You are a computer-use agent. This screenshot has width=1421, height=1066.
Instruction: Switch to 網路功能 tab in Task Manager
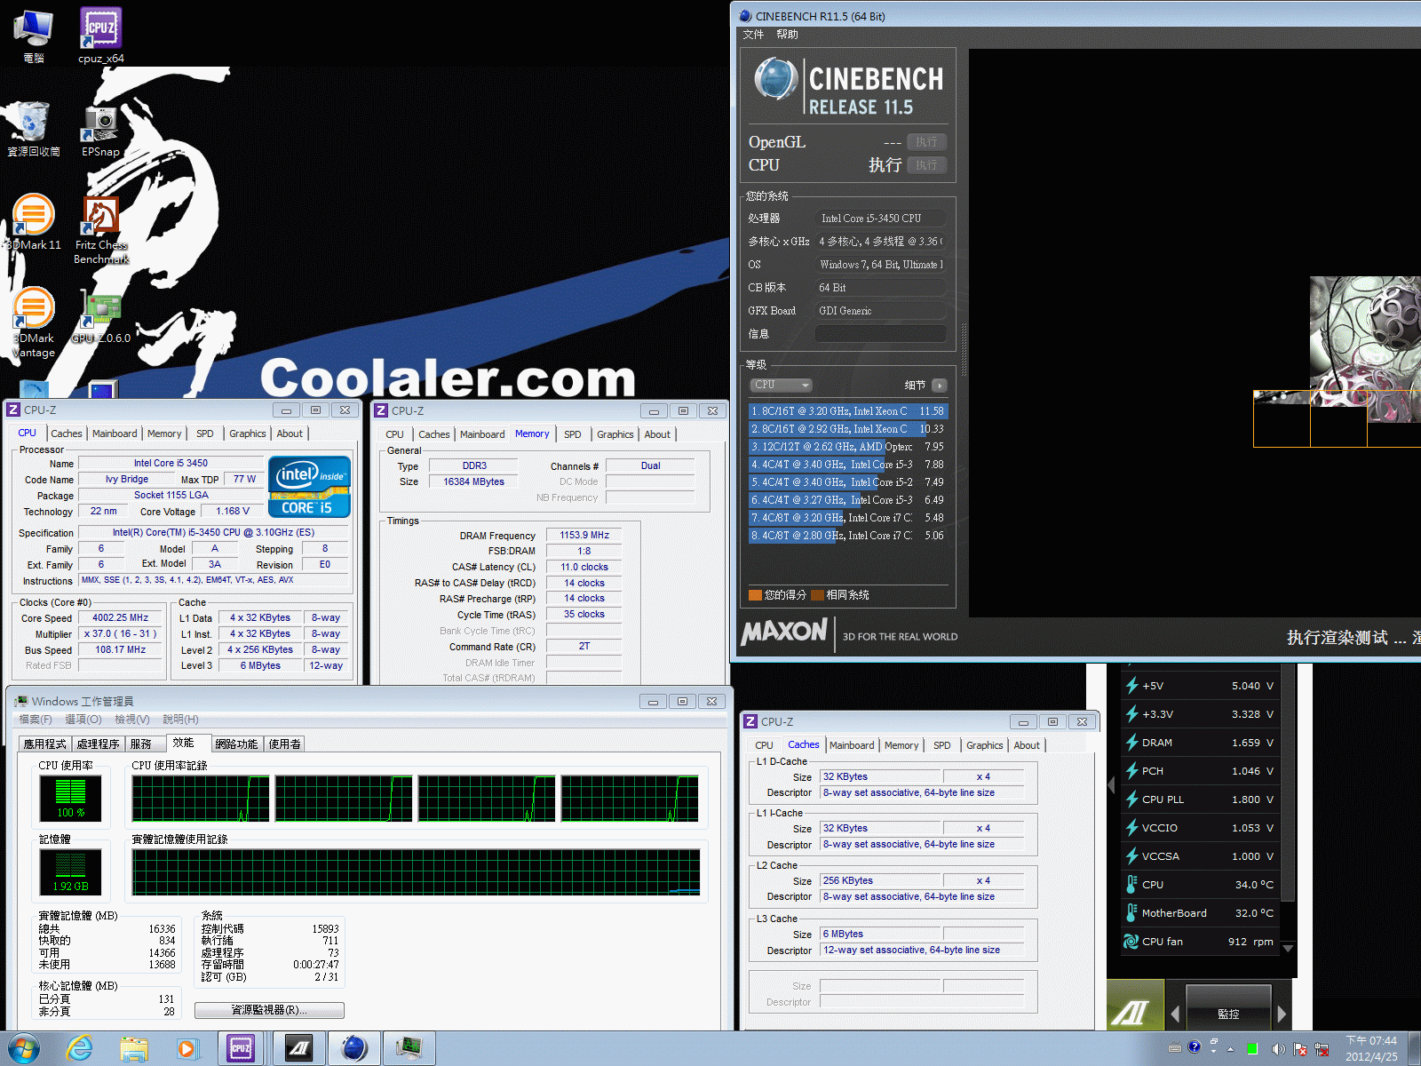tap(236, 744)
